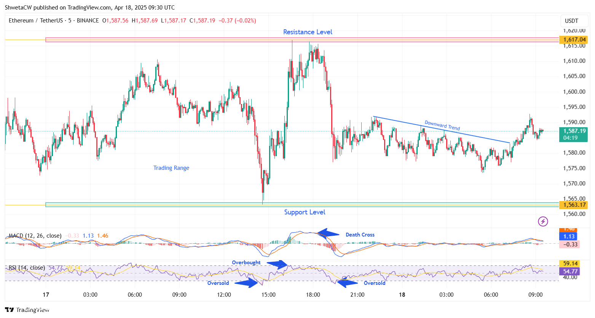Click the 1,595.00 price axis label
Image resolution: width=595 pixels, height=318 pixels.
coord(574,107)
